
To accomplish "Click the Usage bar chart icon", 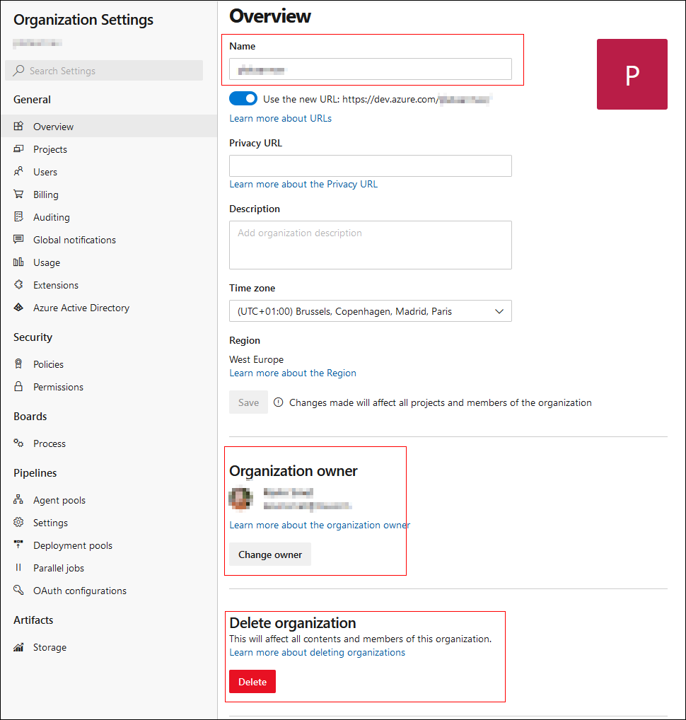I will (x=18, y=262).
